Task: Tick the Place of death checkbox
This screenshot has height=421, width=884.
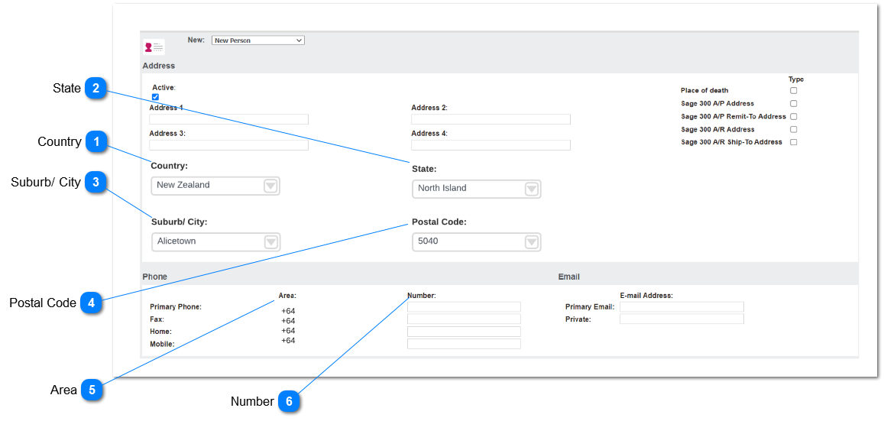Action: pos(793,90)
